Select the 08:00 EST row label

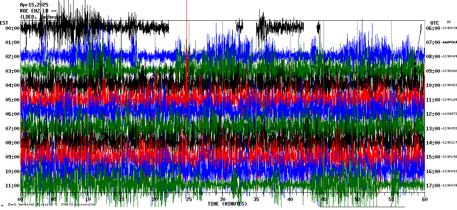tap(12, 143)
